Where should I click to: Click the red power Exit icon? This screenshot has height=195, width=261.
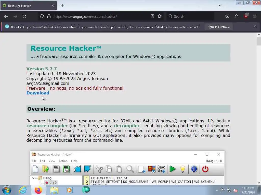coord(205,169)
